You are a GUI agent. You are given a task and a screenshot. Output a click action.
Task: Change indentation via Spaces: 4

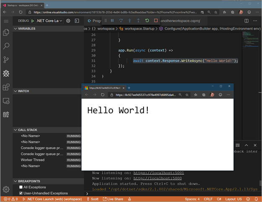click(x=192, y=199)
